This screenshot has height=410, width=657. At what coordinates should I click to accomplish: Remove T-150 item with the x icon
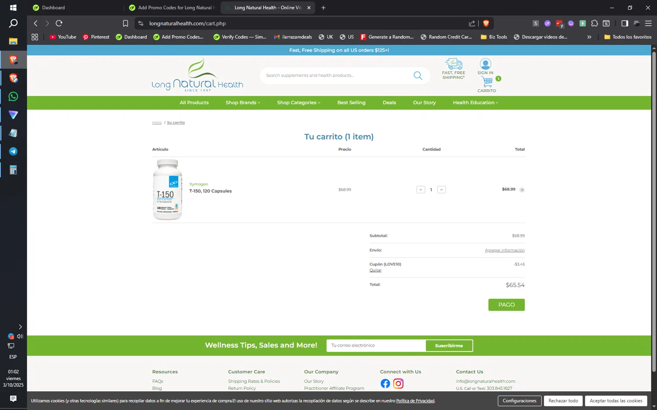522,190
